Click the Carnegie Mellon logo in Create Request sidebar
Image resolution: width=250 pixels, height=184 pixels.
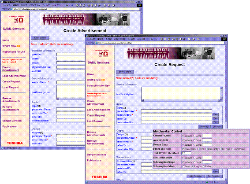click(101, 53)
